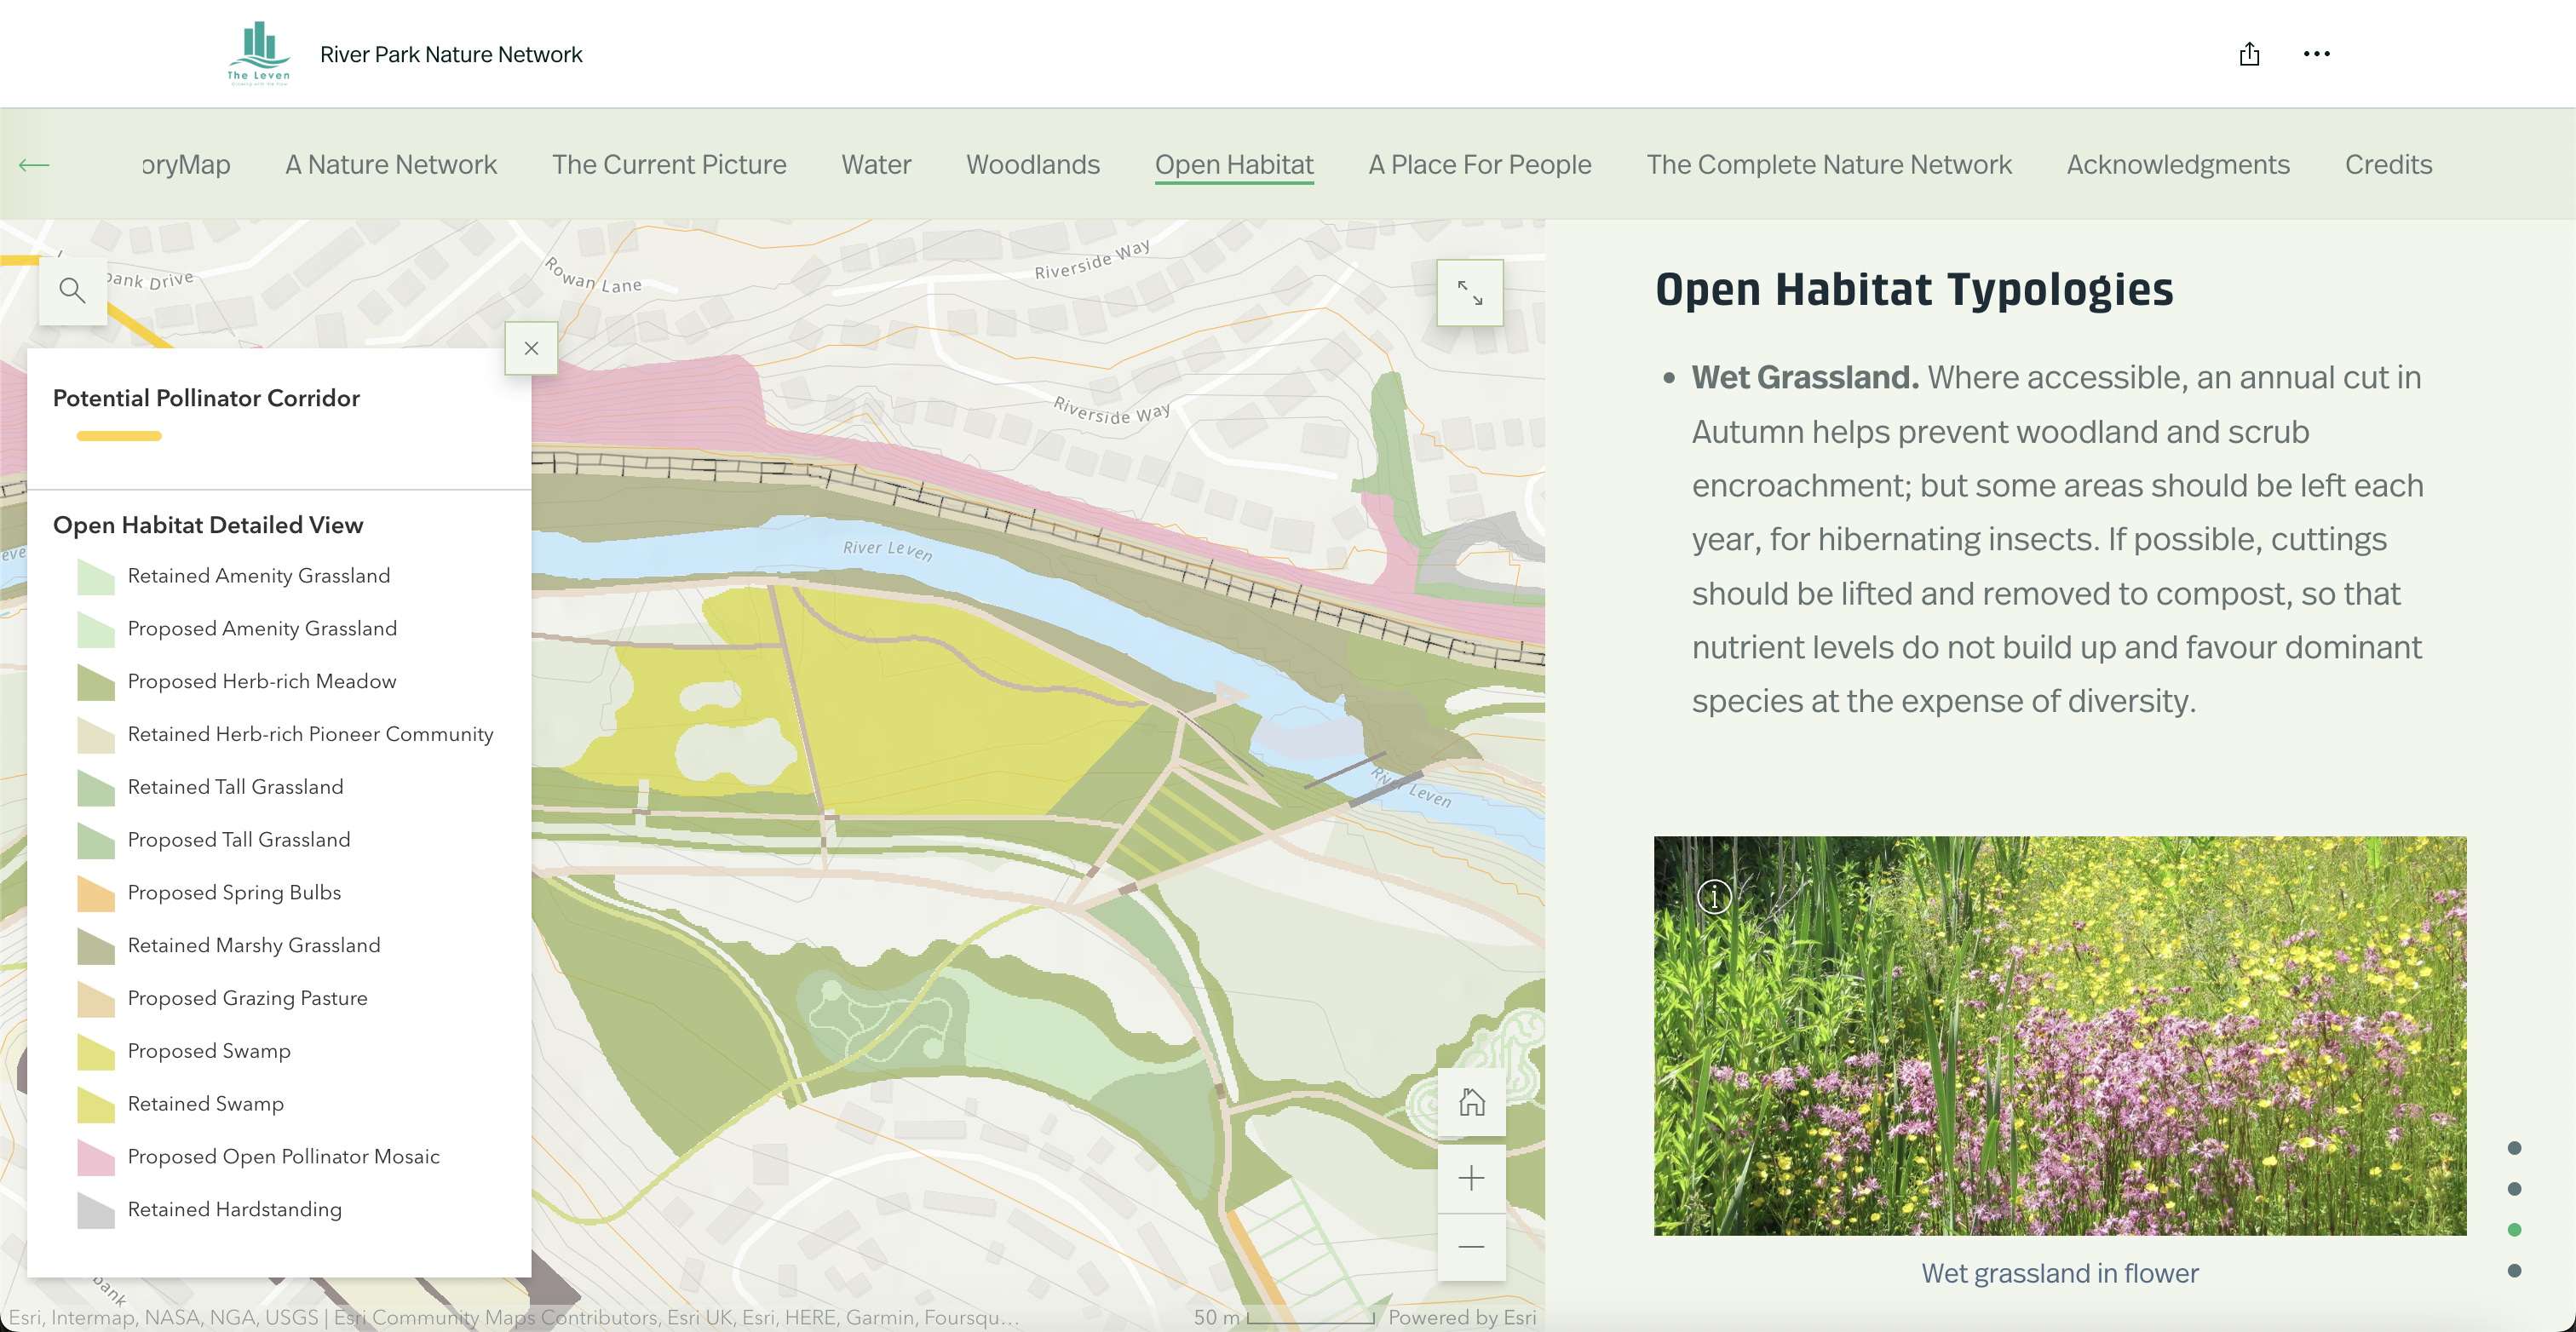Open the three-dot more options menu
2576x1332 pixels.
(x=2316, y=54)
